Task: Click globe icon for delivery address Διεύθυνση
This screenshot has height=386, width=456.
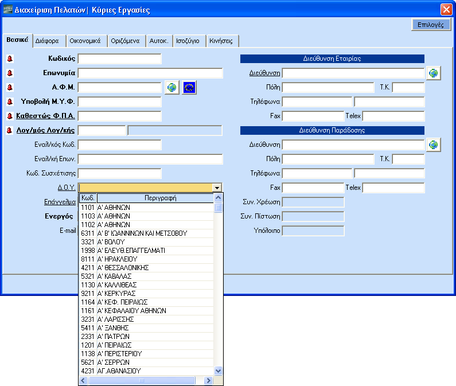Action: [434, 145]
